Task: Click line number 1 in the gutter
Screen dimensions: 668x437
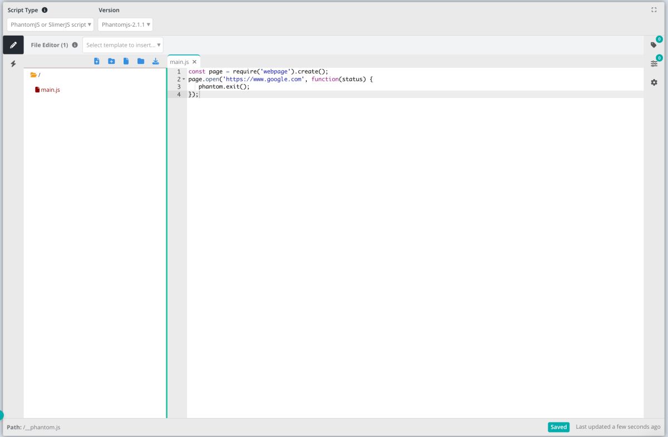Action: point(179,72)
